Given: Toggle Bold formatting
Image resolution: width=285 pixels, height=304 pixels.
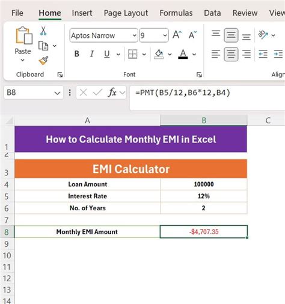Looking at the screenshot, I should click(x=76, y=54).
